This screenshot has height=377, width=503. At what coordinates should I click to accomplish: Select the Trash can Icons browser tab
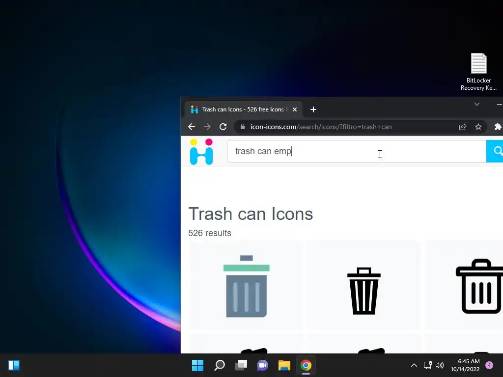243,109
